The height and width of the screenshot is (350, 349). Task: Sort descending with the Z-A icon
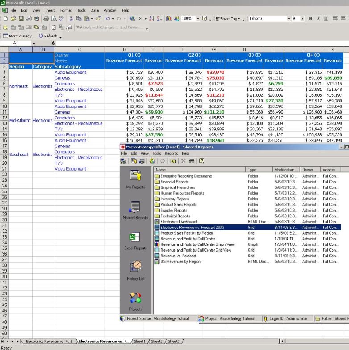[159, 19]
